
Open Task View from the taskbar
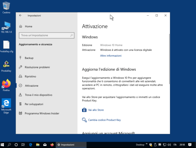23,145
